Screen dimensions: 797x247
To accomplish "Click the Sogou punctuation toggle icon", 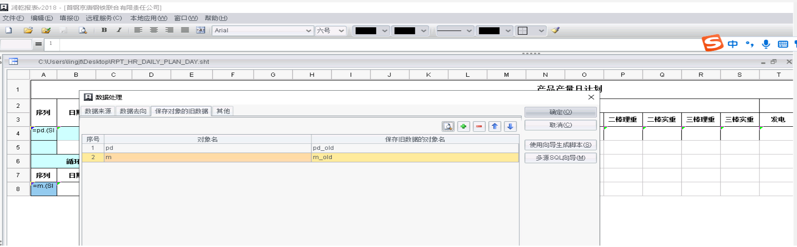I will point(749,44).
